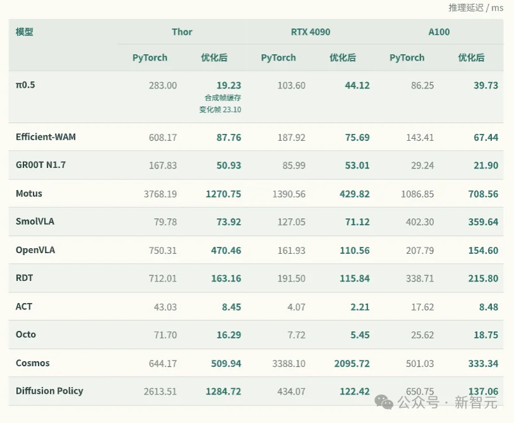
Task: Select the RTX 4090 column group header
Action: click(x=311, y=32)
